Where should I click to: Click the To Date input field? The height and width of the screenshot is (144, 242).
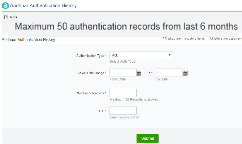coord(169,73)
